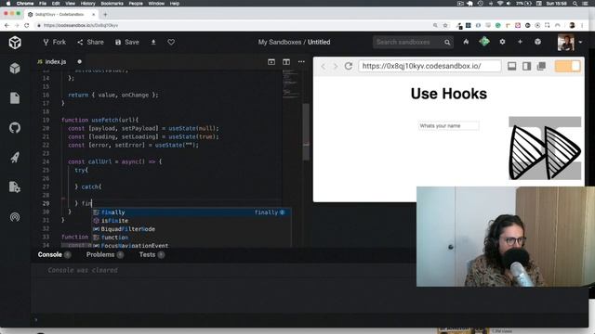595x334 pixels.
Task: Open the My Sandboxes breadcrumb link
Action: click(280, 42)
